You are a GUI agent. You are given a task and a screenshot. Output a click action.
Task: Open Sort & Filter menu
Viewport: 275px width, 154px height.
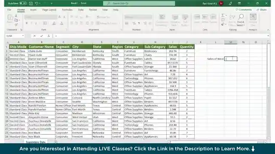(232, 20)
